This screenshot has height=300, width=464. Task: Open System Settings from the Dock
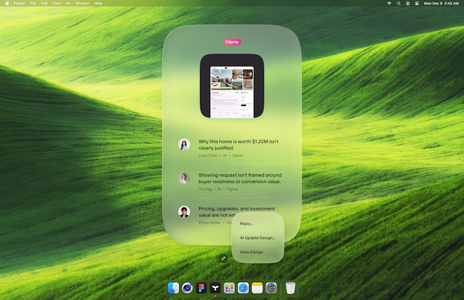tap(271, 288)
